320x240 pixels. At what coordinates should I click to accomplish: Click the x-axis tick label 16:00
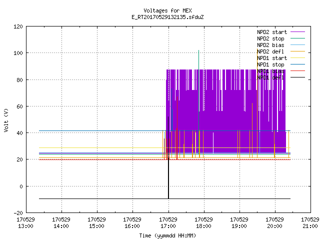point(132,226)
